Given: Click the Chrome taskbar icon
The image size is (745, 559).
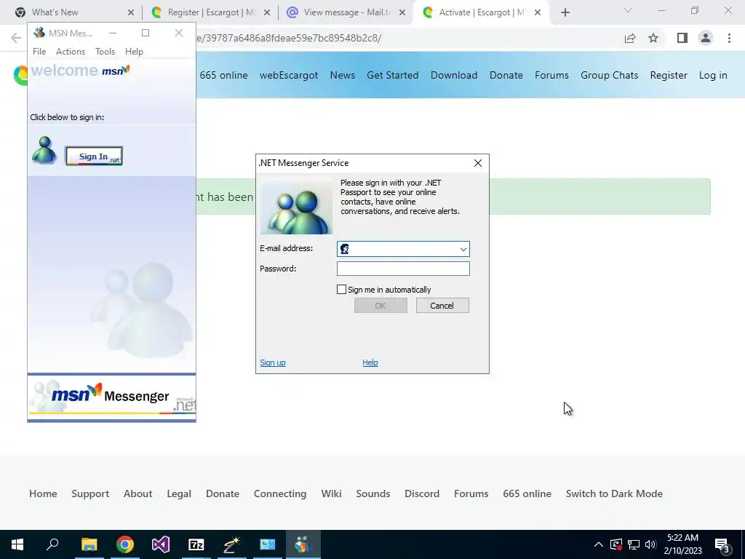Looking at the screenshot, I should click(x=125, y=544).
